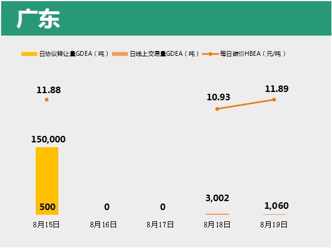Click the 8月19日 axis label

point(274,225)
